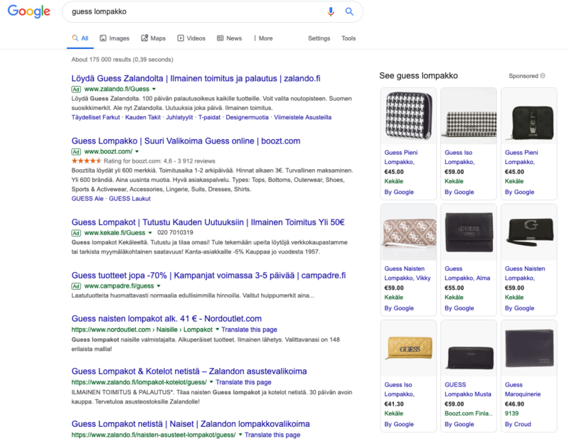Viewport: 569px width, 439px height.
Task: Expand dropdown next to www.zalando.fi/Guess
Action: [154, 89]
